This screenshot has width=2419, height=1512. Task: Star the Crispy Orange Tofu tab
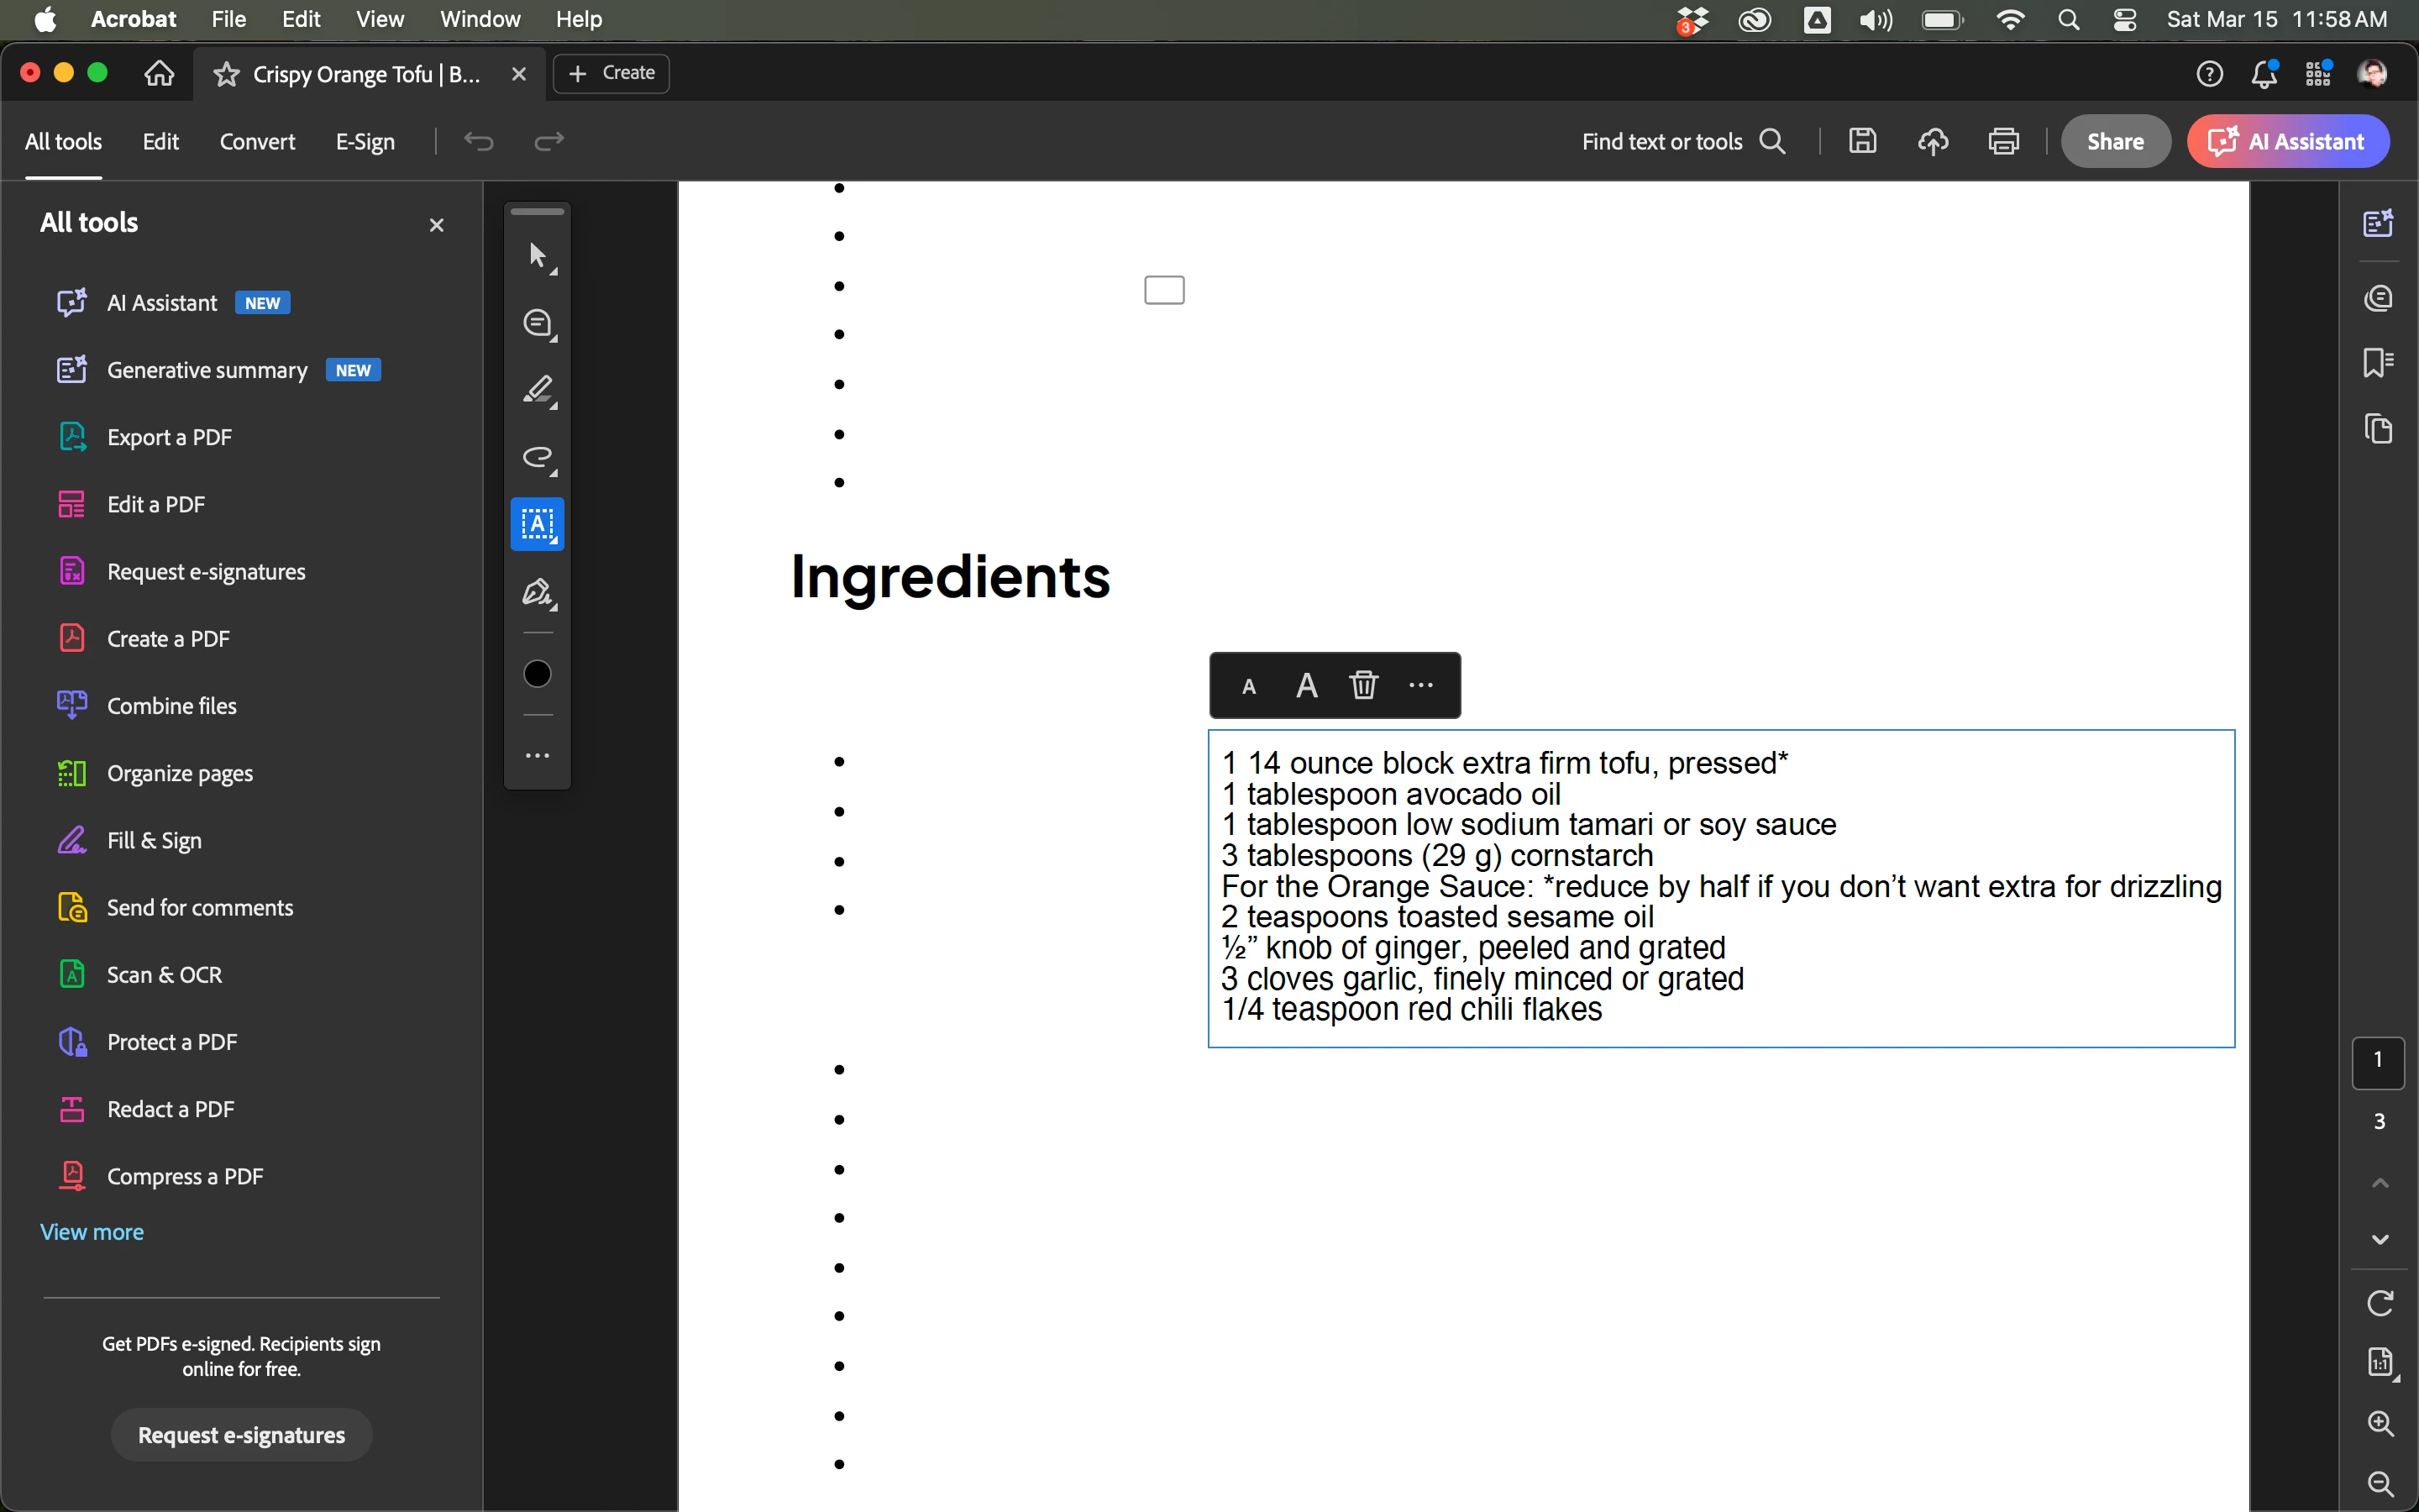click(227, 74)
